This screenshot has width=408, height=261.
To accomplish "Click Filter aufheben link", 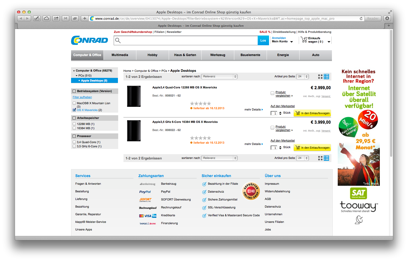I will [82, 97].
